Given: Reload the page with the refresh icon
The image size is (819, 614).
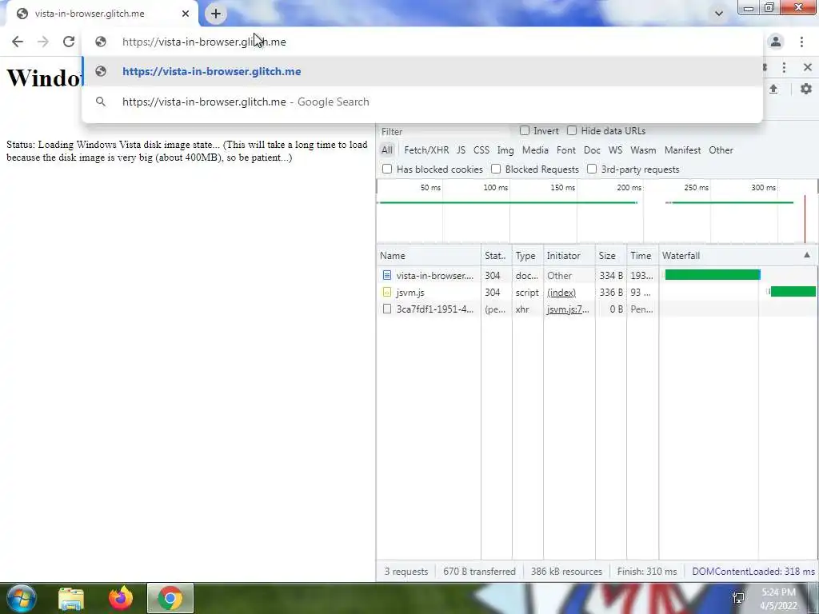Looking at the screenshot, I should click(x=69, y=42).
